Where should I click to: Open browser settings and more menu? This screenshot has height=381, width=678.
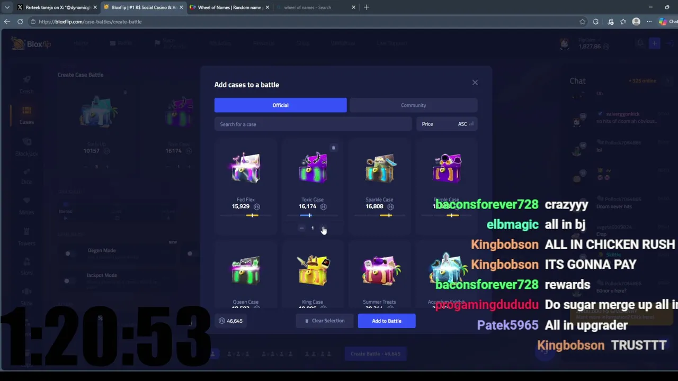coord(649,22)
